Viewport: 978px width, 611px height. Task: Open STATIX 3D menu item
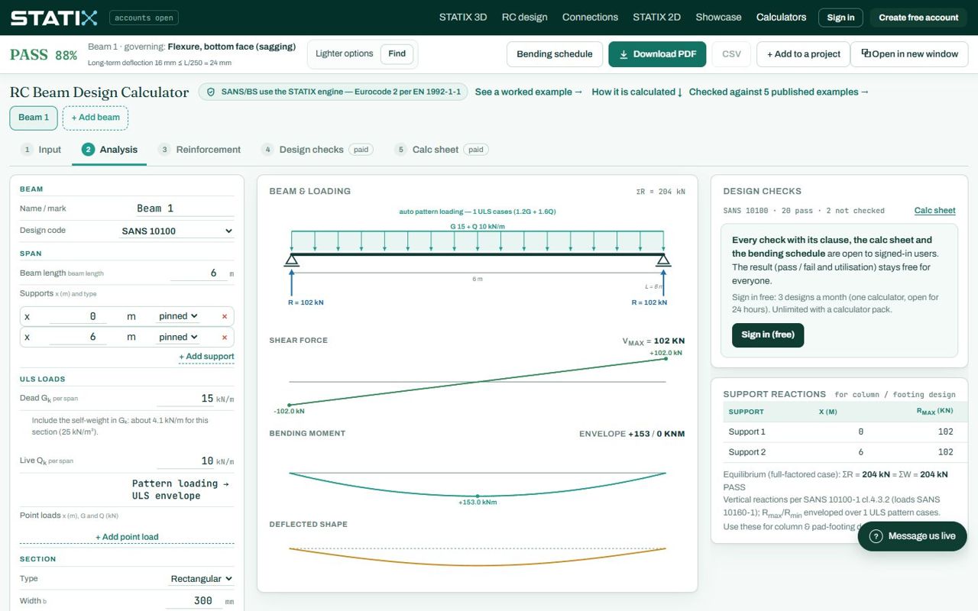(463, 18)
